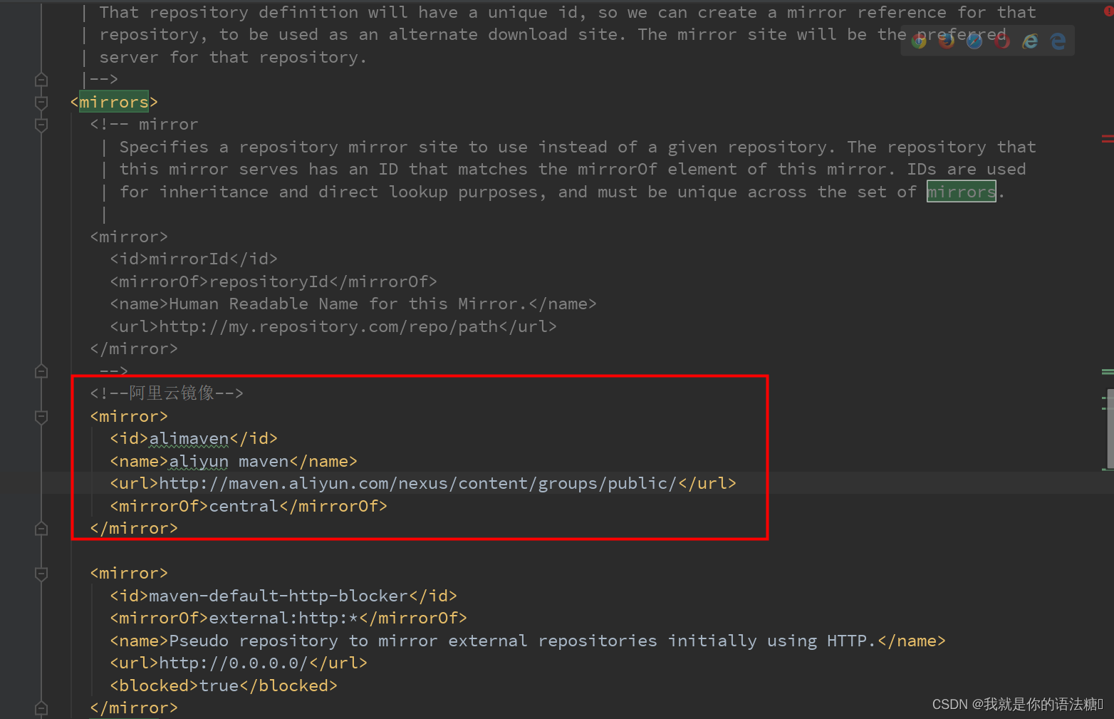Open file in Safari browser icon
This screenshot has height=719, width=1114.
coord(974,41)
